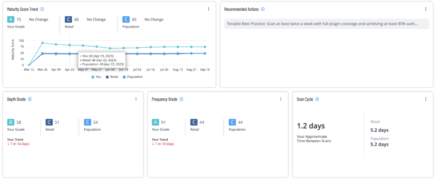Click the Population 5.2 days value

pyautogui.click(x=380, y=145)
